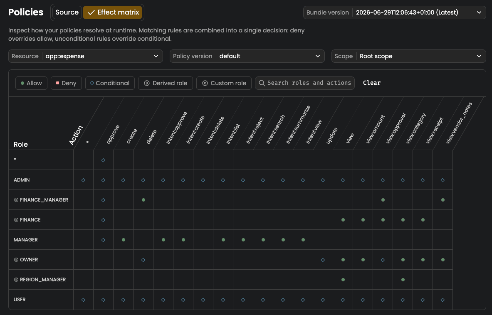Image resolution: width=492 pixels, height=315 pixels.
Task: Click the checkmark icon on Effect matrix
Action: tap(91, 12)
